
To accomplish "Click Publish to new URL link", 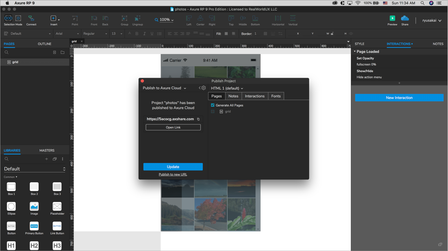I will 173,175.
